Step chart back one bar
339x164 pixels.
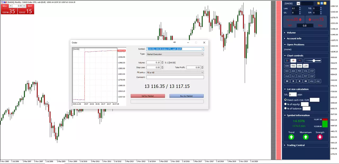[293, 81]
